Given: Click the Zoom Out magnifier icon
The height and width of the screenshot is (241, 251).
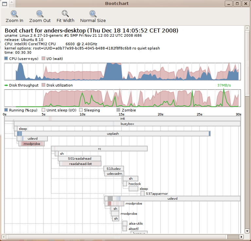Looking at the screenshot, I should 40,14.
